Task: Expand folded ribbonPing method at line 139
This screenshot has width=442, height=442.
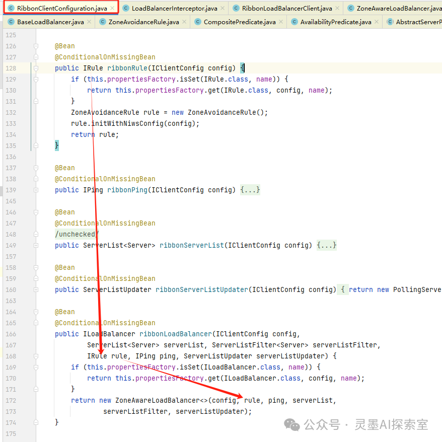Action: point(36,190)
